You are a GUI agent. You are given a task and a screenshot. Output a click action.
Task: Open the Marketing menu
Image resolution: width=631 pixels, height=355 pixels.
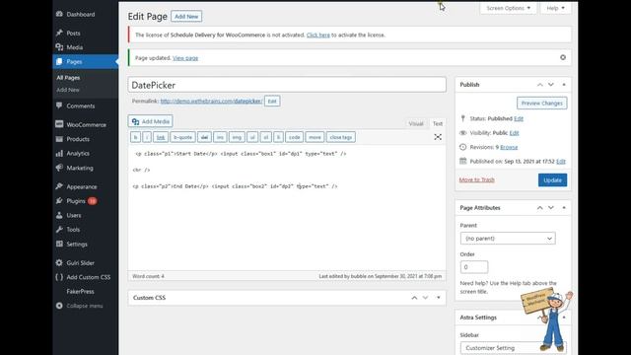point(80,168)
